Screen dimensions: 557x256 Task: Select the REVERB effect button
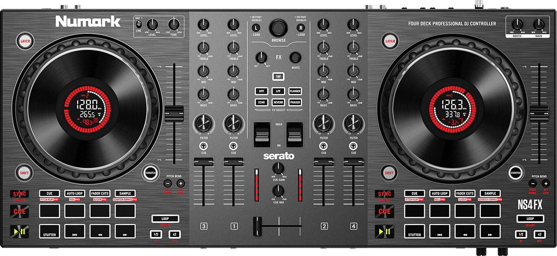(278, 102)
